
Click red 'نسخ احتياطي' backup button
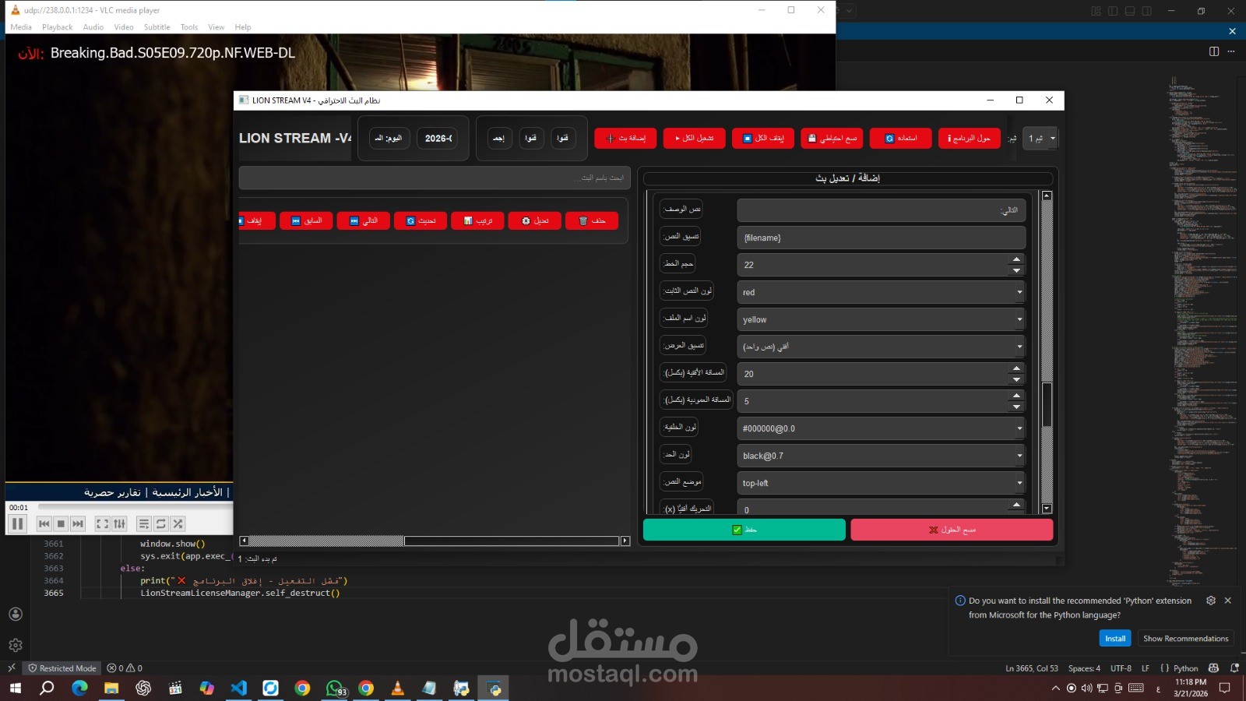832,138
